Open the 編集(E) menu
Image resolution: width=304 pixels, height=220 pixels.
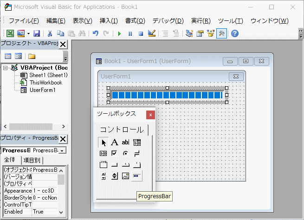tap(56, 21)
